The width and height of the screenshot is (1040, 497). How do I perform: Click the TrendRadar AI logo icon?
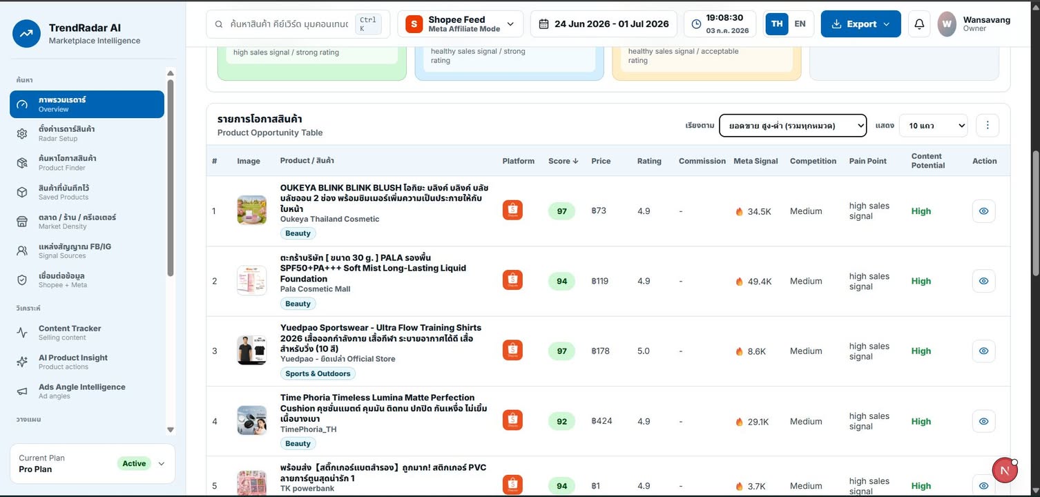[x=26, y=33]
